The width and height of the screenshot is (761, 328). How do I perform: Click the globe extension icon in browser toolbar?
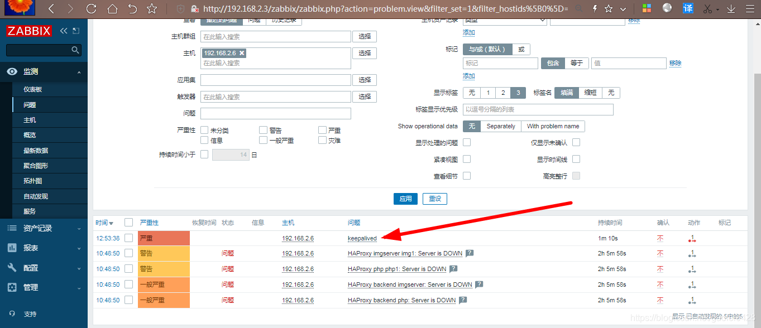[667, 8]
